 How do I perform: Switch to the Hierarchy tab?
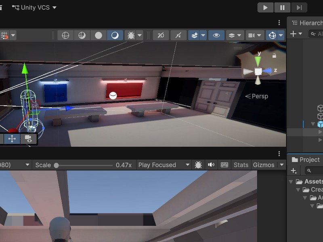point(307,23)
